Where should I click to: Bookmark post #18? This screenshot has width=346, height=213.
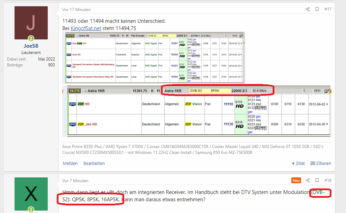point(317,180)
